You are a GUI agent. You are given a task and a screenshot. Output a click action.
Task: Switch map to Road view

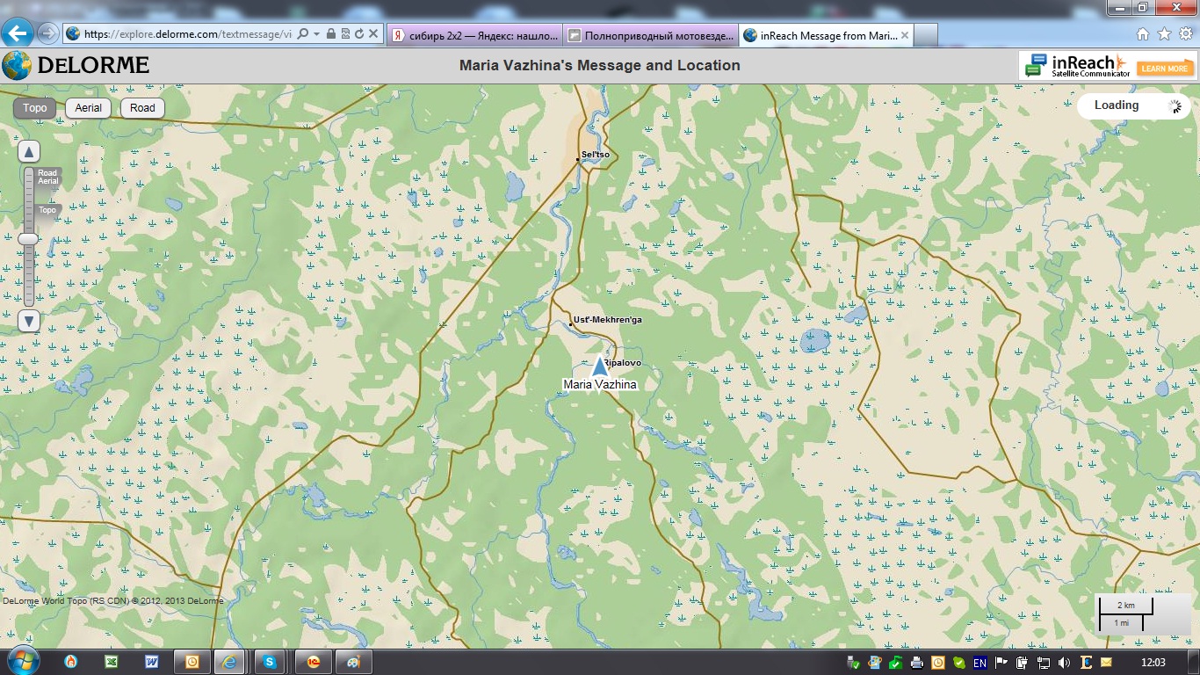point(142,108)
